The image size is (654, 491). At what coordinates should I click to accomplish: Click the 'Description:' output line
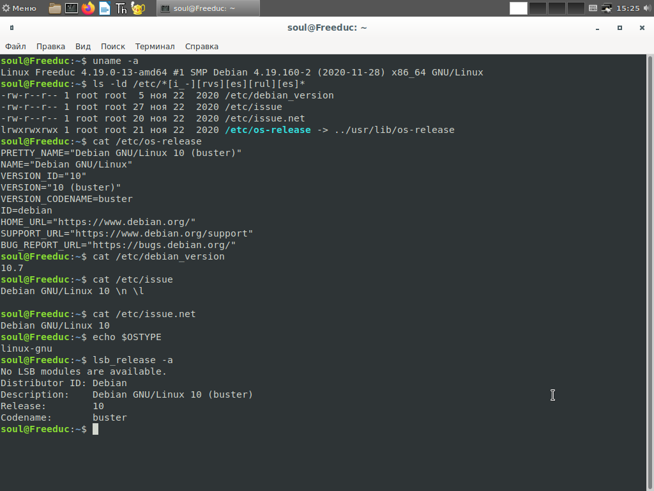[127, 394]
